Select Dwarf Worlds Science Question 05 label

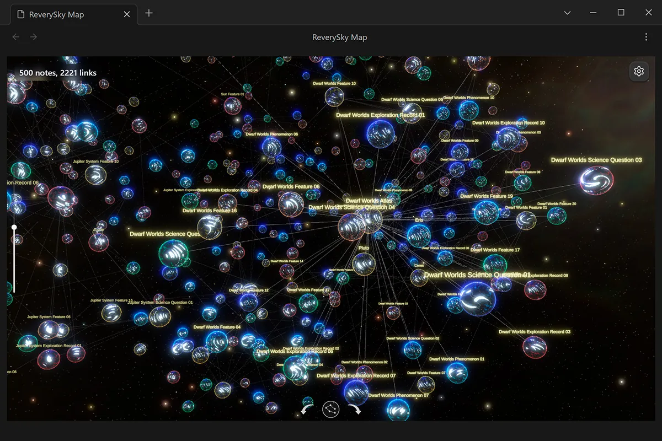coord(412,100)
